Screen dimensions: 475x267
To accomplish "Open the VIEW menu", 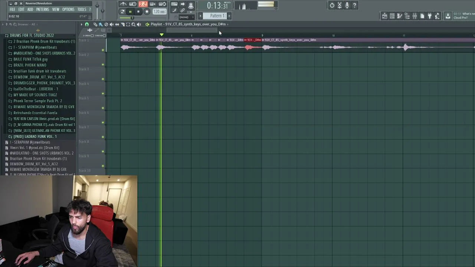I will point(56,9).
